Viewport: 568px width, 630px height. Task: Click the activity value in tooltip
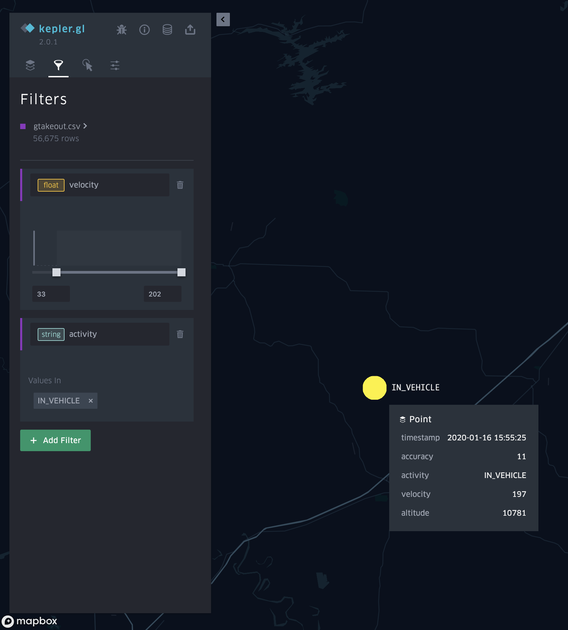(505, 475)
